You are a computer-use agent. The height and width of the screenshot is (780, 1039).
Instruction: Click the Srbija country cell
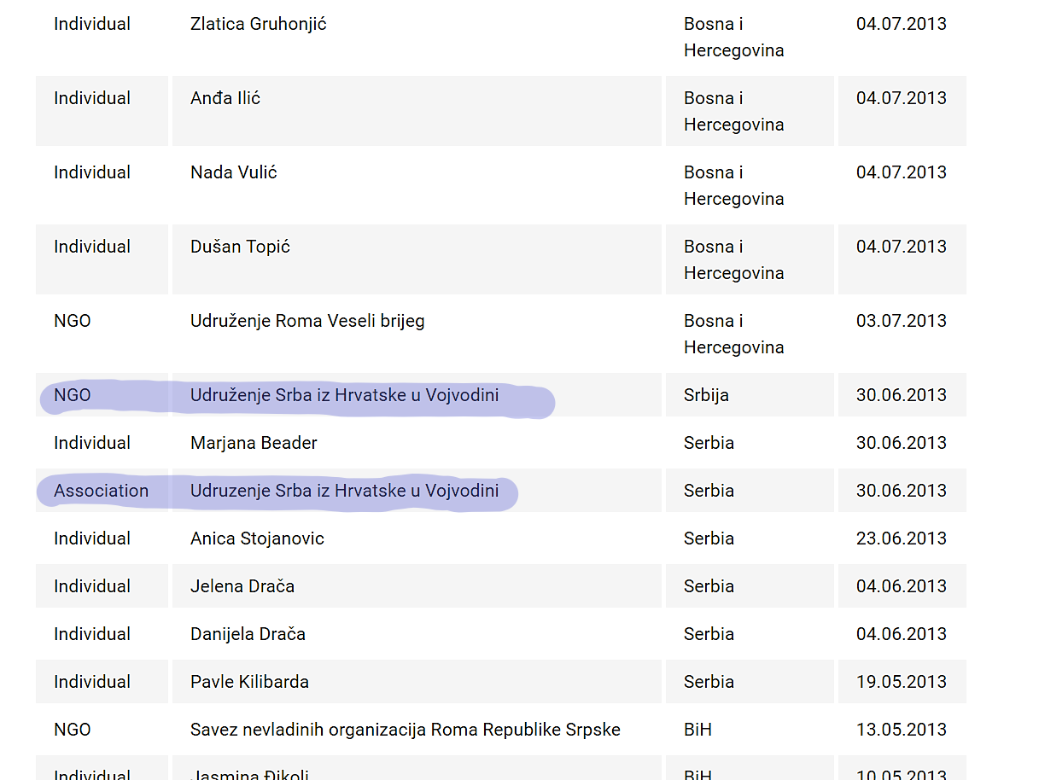pyautogui.click(x=706, y=395)
